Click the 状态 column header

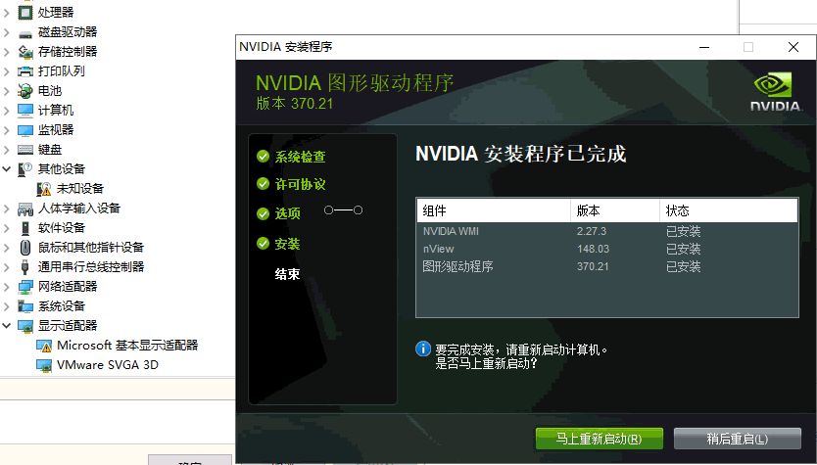[729, 210]
